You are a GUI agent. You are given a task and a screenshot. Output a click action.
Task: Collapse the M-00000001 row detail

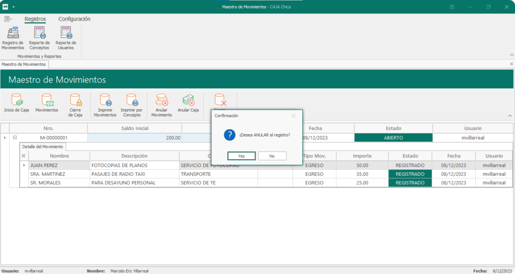pyautogui.click(x=15, y=138)
